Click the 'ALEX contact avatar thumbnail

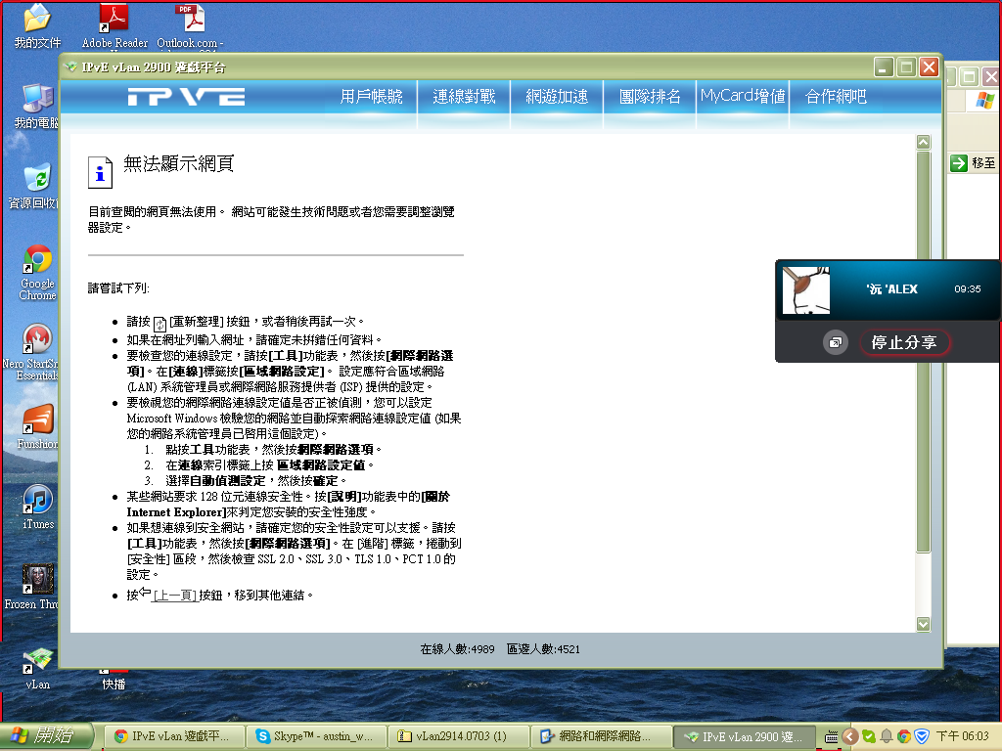click(804, 290)
